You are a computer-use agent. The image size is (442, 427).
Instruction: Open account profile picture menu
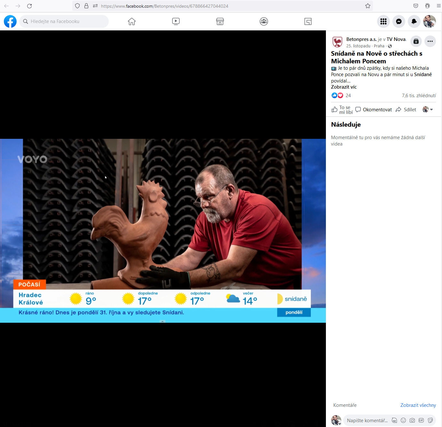click(x=430, y=21)
